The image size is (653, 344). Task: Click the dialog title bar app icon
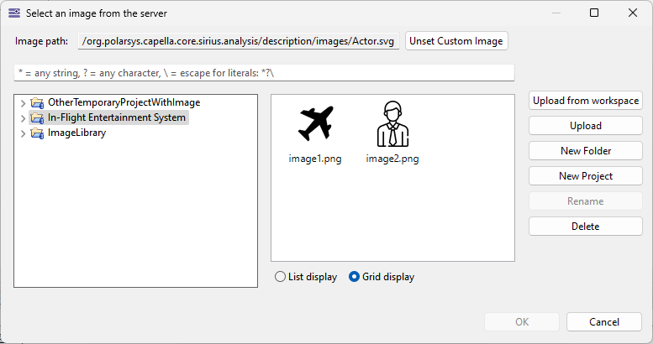[x=13, y=13]
